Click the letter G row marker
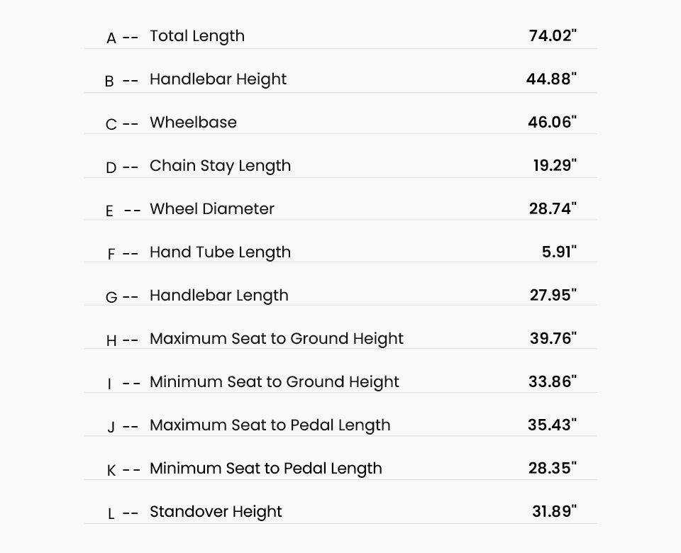681x553 pixels. click(x=111, y=297)
